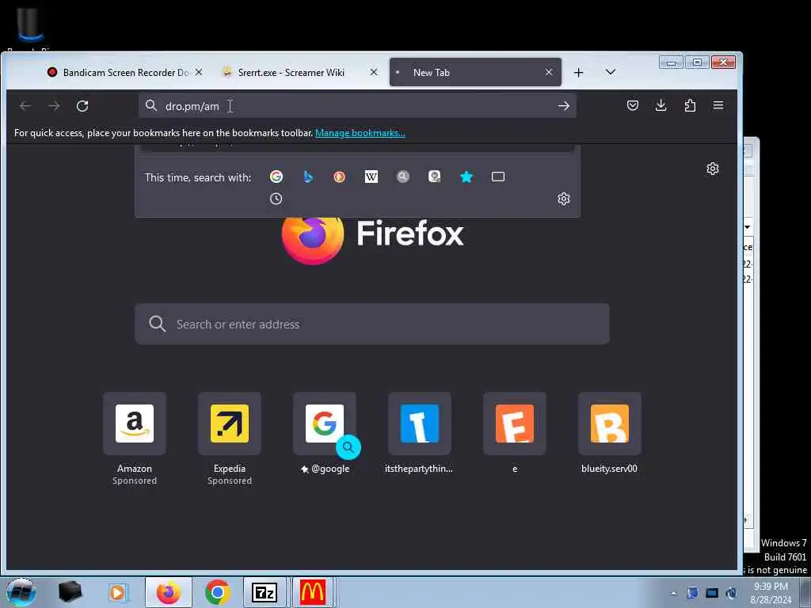Open the Save to Pocket button
This screenshot has width=811, height=608.
(633, 105)
